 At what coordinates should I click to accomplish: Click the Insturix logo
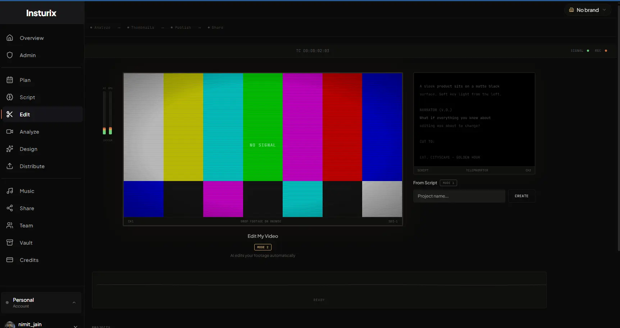pos(41,13)
